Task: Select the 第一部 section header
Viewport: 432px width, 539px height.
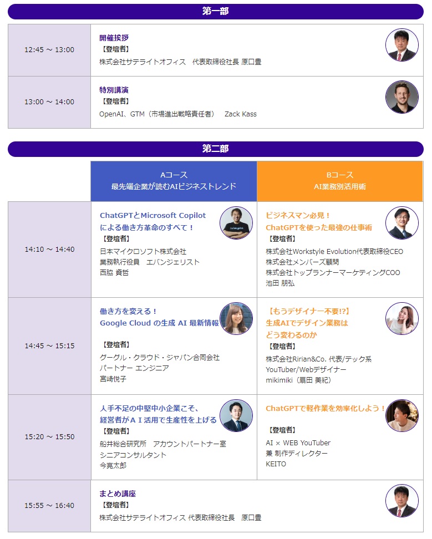Action: pos(216,11)
